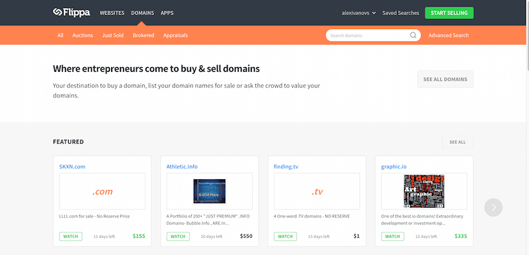Open the Athletic.Info listing
The image size is (529, 255).
click(x=182, y=167)
